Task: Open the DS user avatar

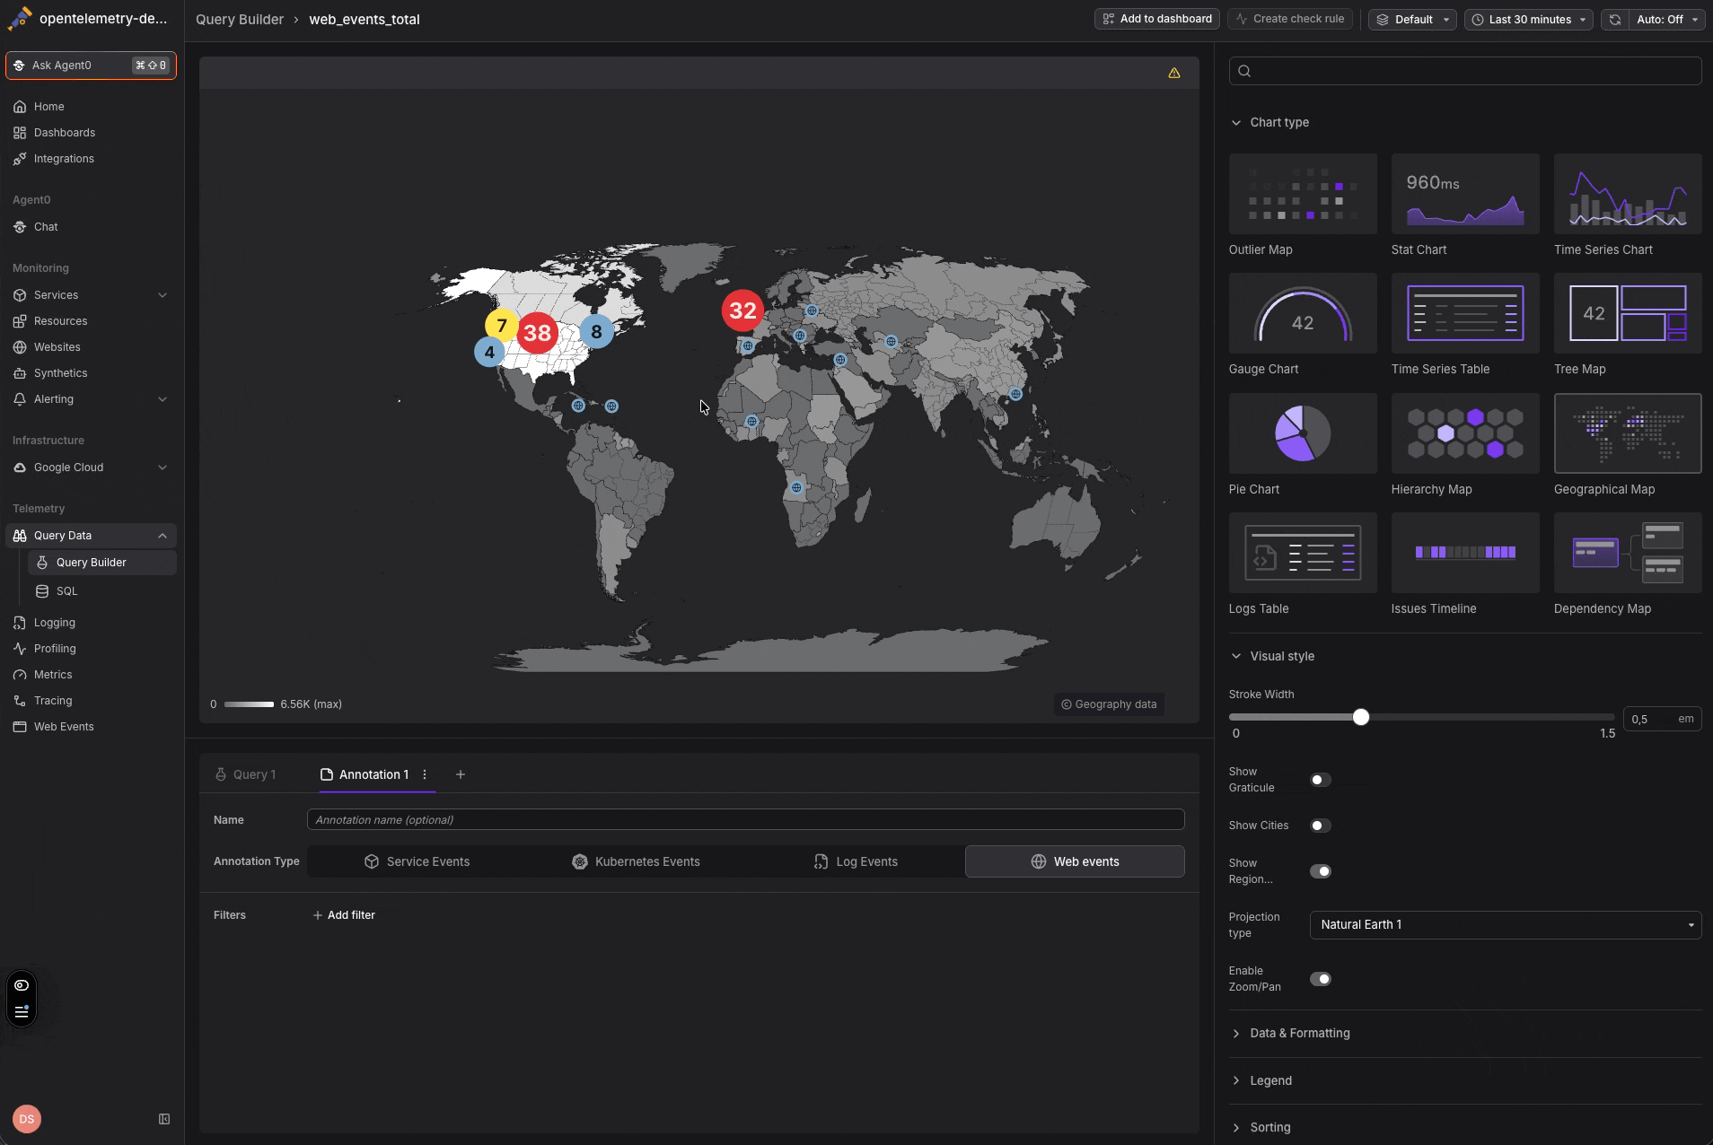Action: 27,1119
